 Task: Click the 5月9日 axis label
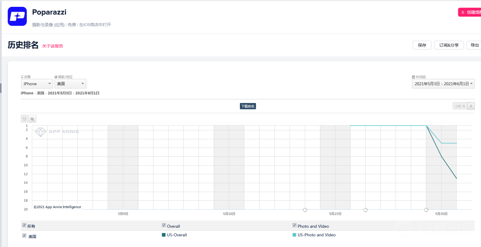[x=123, y=214]
